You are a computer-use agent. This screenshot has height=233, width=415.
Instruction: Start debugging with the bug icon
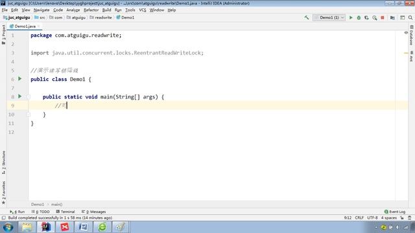(359, 17)
